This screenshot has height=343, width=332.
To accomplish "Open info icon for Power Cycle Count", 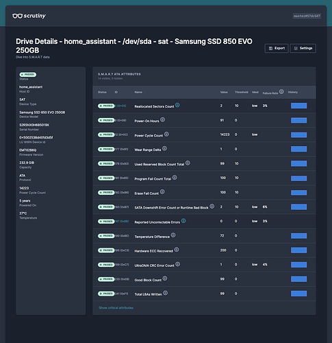I will pos(166,134).
